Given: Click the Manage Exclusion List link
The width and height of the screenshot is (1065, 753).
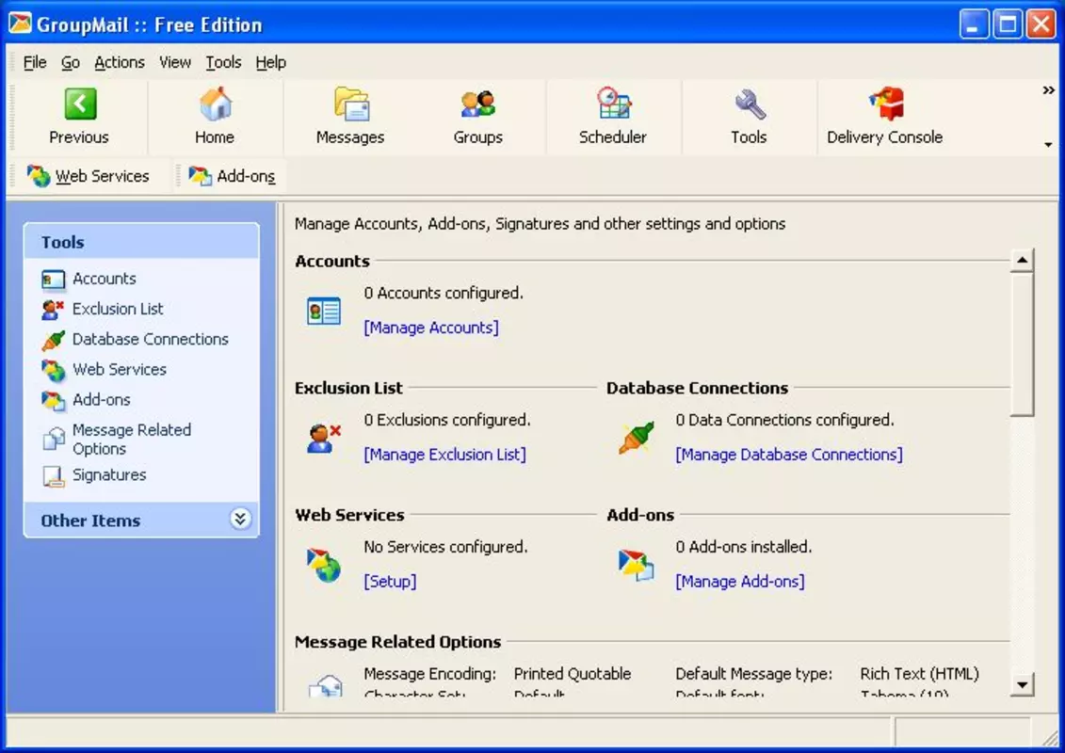Looking at the screenshot, I should click(444, 455).
